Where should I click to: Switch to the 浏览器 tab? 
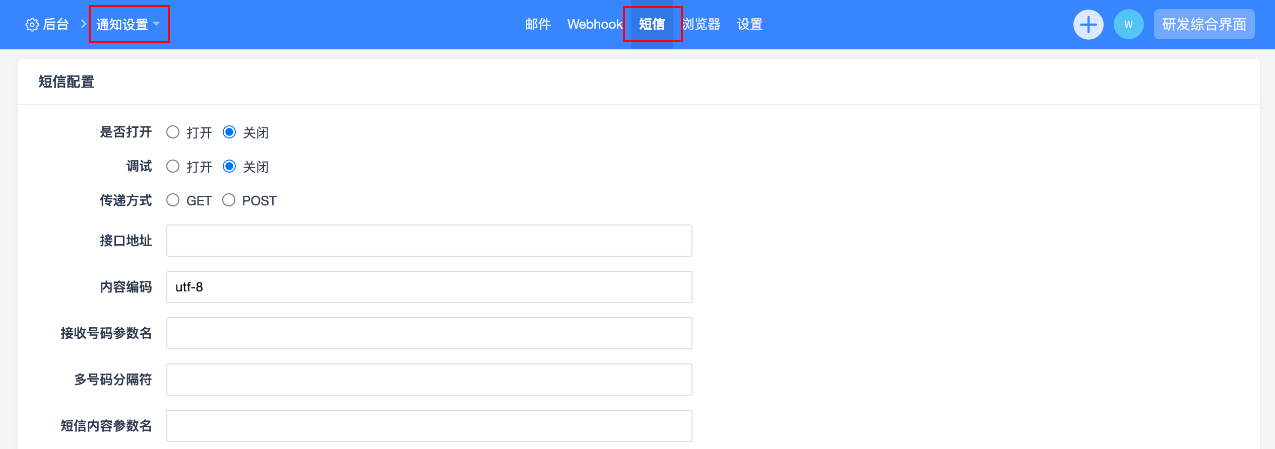(x=702, y=24)
